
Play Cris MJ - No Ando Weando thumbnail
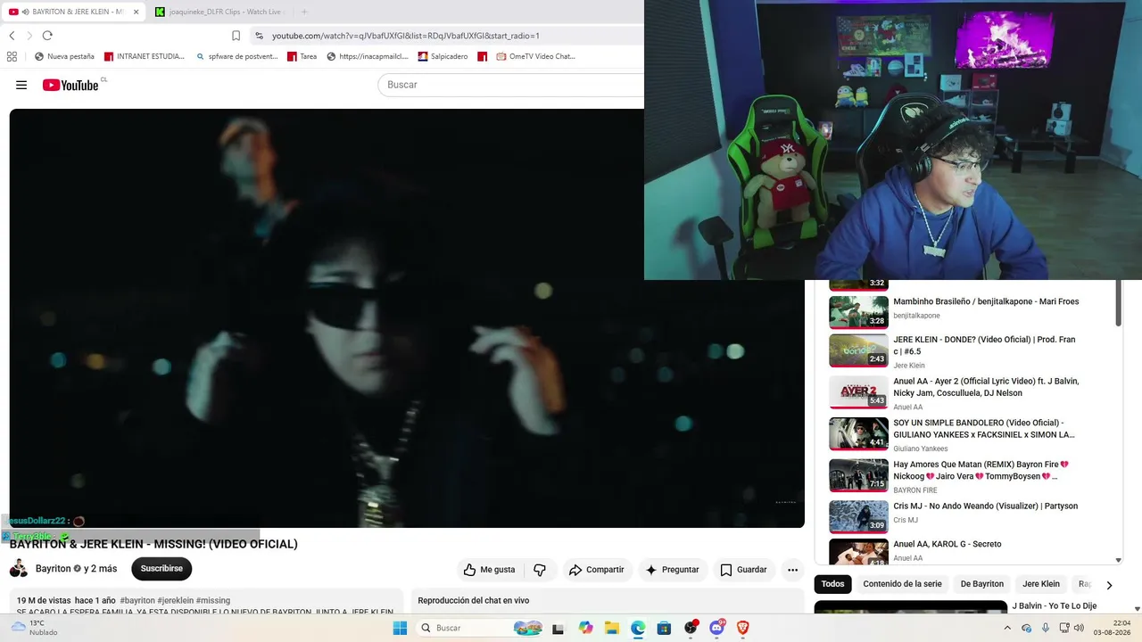coord(858,517)
